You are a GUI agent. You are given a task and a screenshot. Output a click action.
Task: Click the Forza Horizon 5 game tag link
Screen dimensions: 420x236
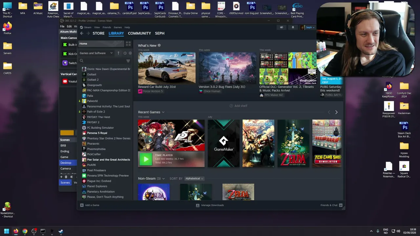coord(151,91)
